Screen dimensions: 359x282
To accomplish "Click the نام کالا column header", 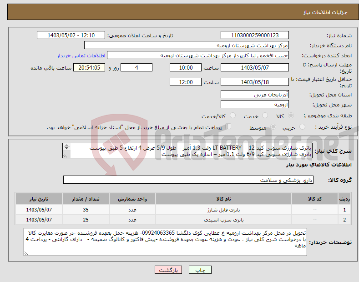I will tap(223, 199).
